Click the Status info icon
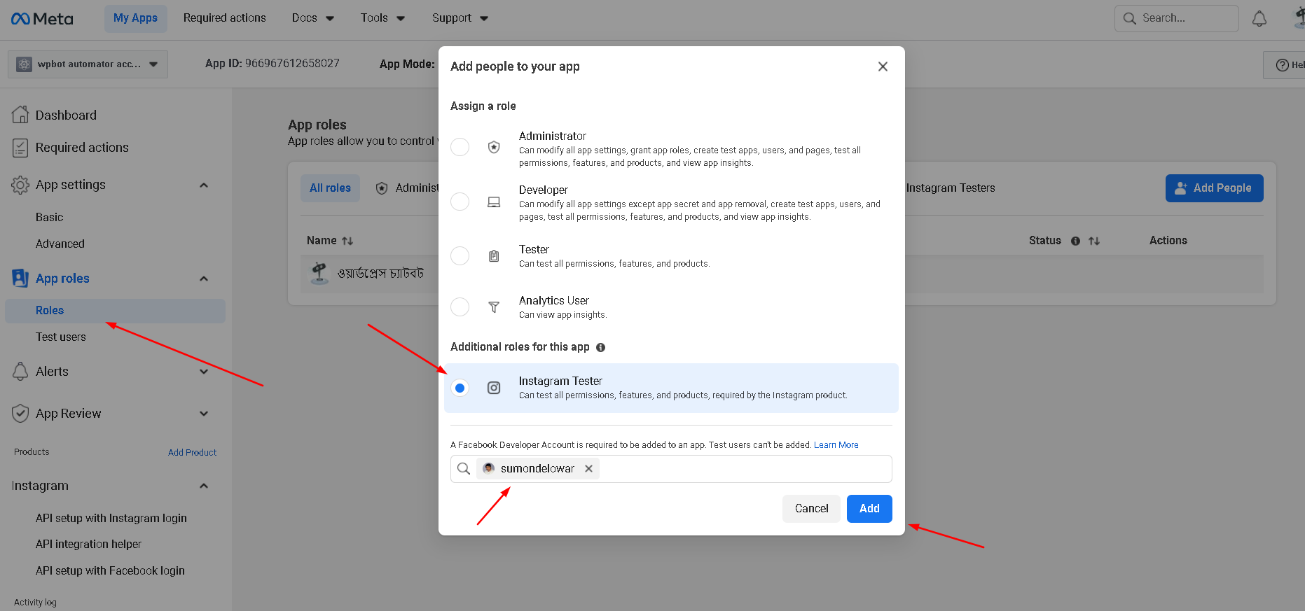 1075,241
